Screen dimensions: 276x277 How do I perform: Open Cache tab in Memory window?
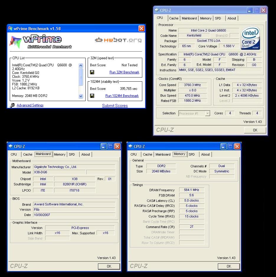click(x=147, y=154)
